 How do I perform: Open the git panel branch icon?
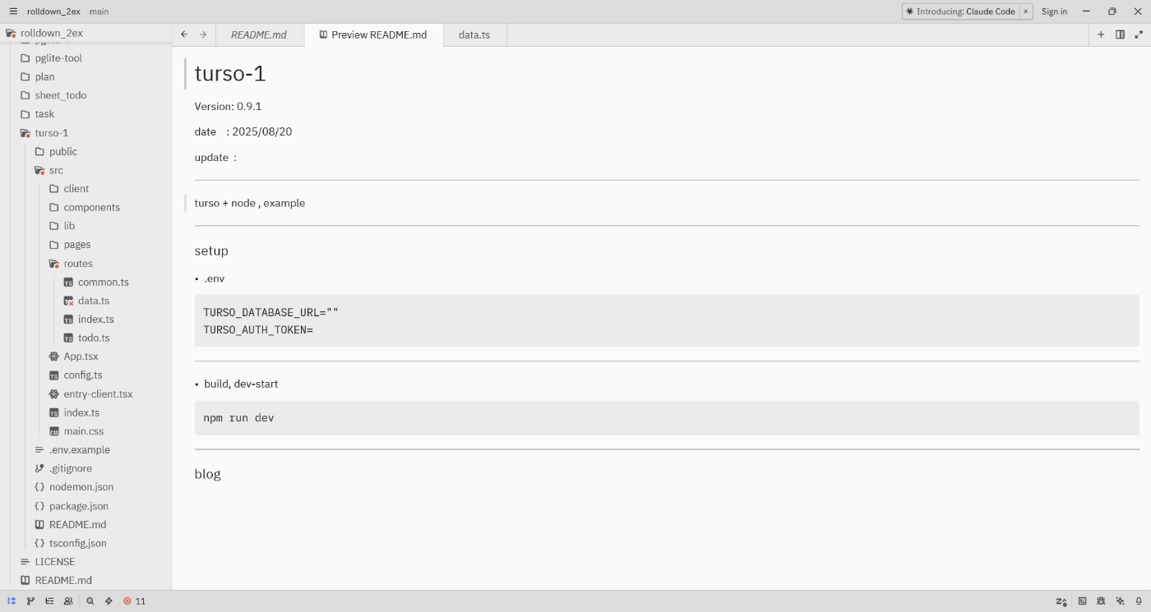tap(30, 601)
